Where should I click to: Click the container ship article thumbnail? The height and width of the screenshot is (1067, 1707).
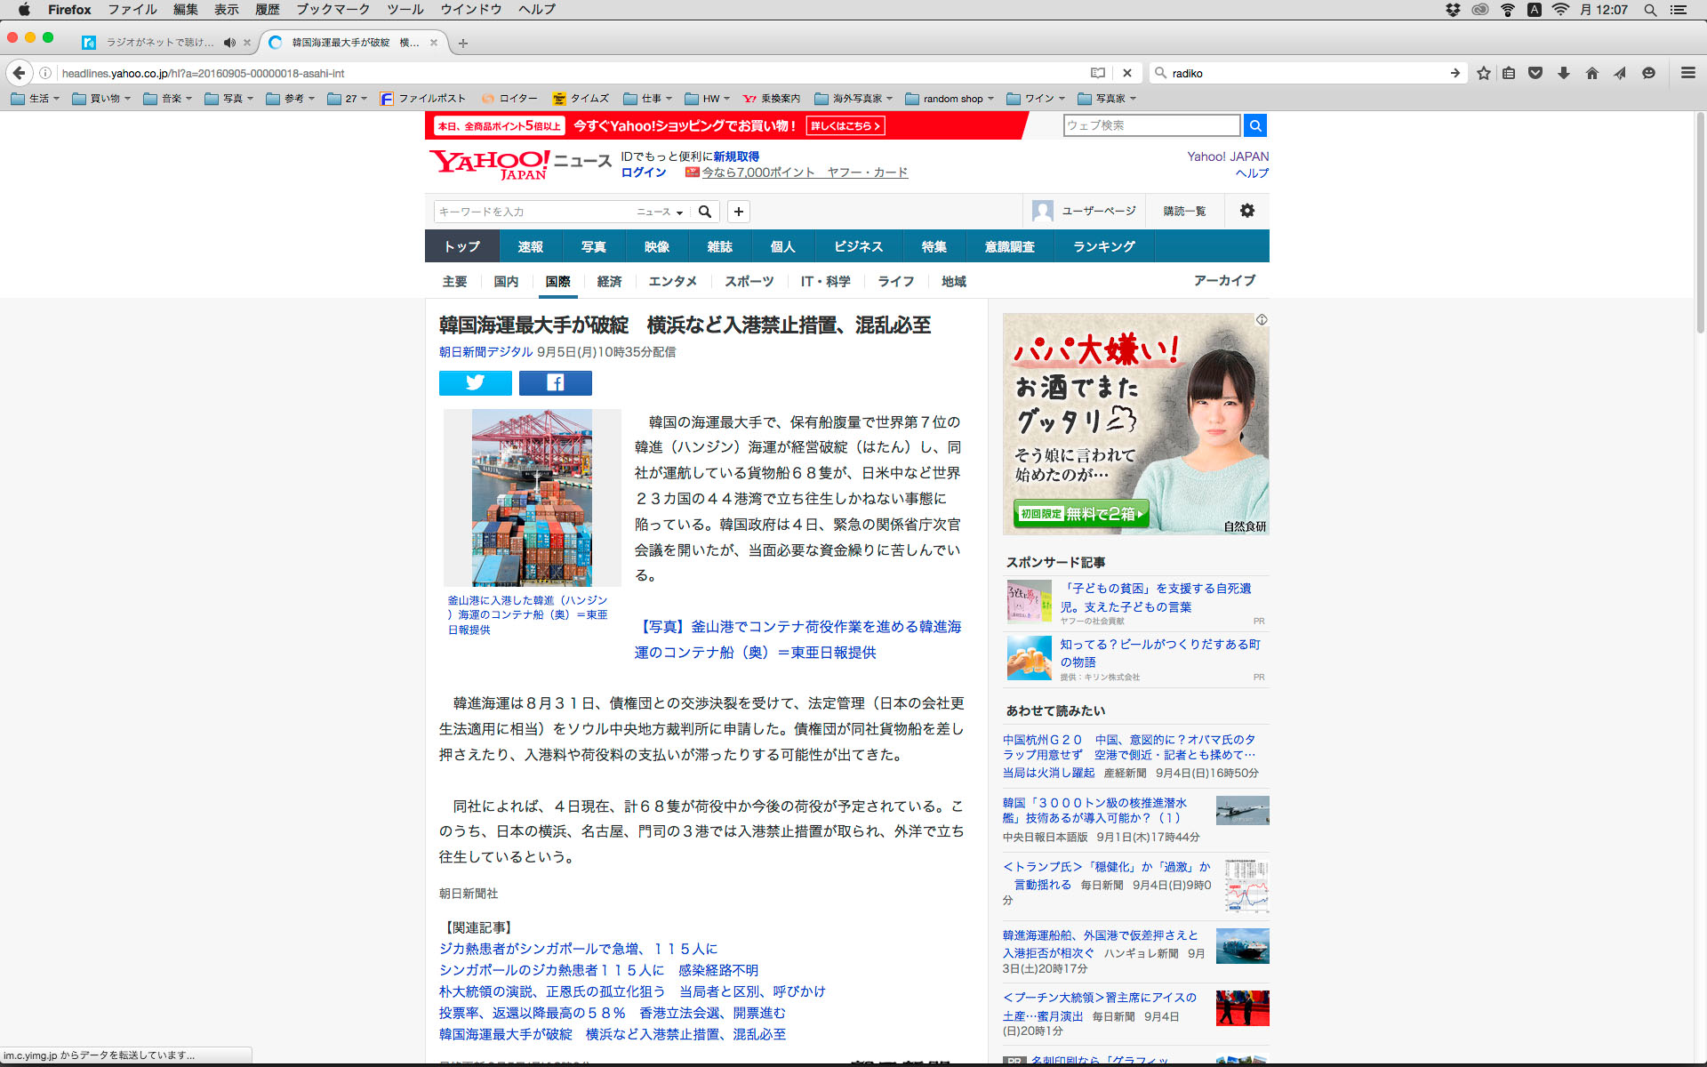coord(532,497)
